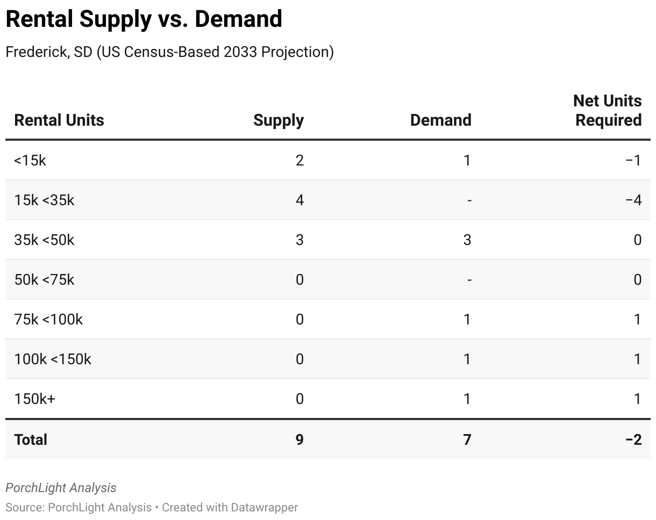
Task: Click the Frederick, SD projection subtitle
Action: point(169,52)
